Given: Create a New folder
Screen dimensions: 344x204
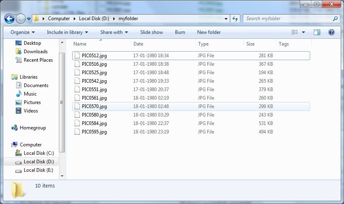Looking at the screenshot, I should click(x=209, y=32).
